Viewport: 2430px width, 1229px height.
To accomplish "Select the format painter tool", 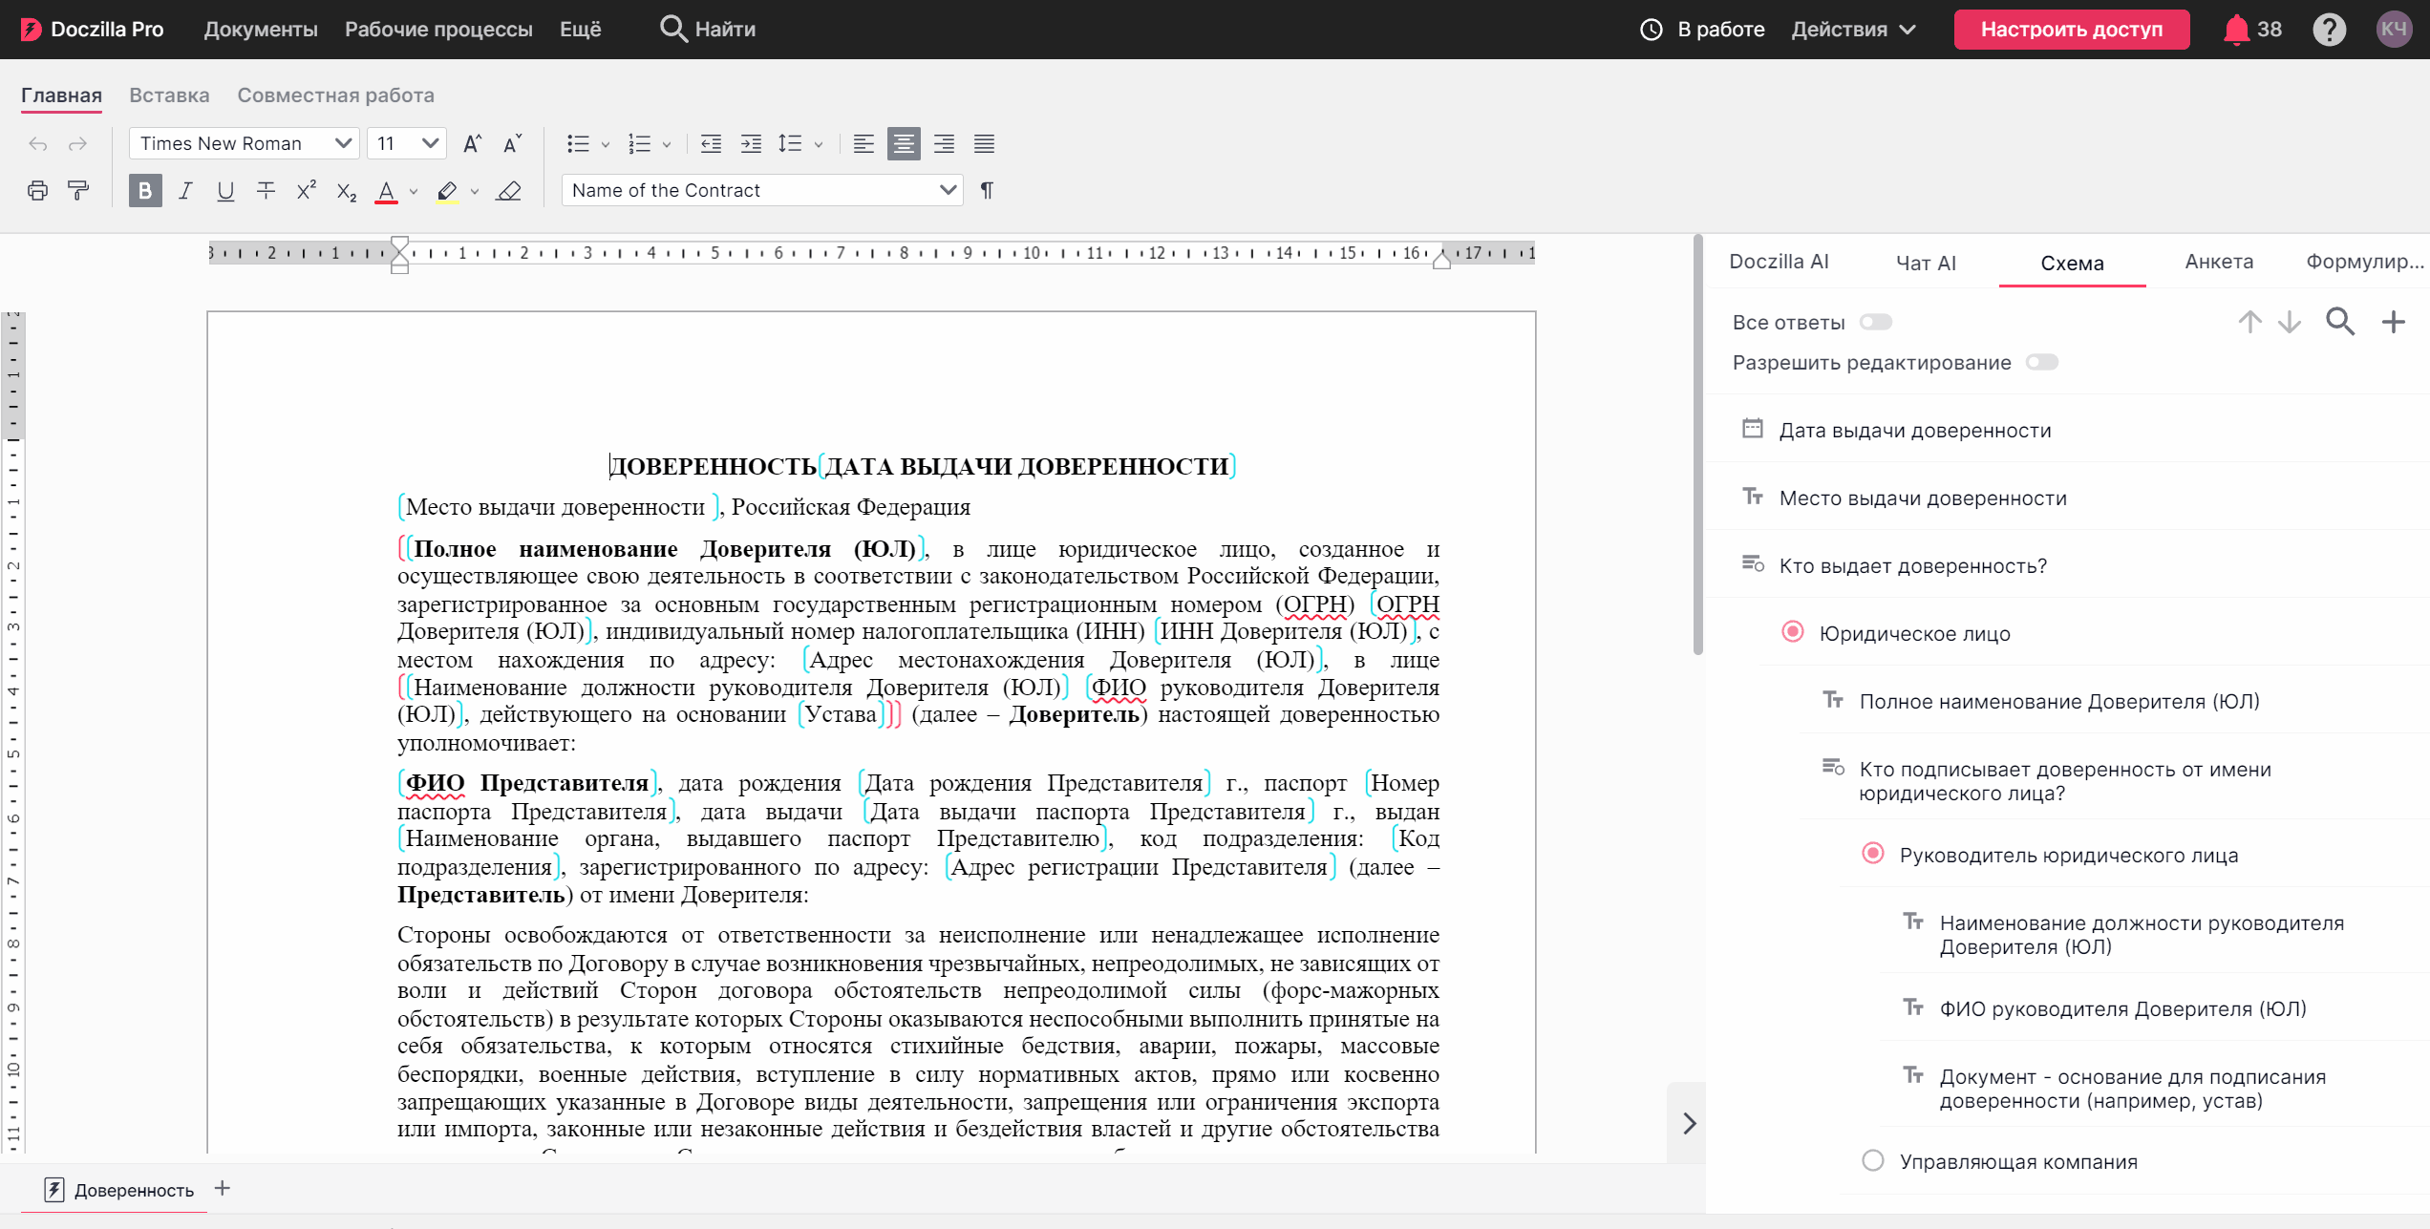I will tap(78, 191).
